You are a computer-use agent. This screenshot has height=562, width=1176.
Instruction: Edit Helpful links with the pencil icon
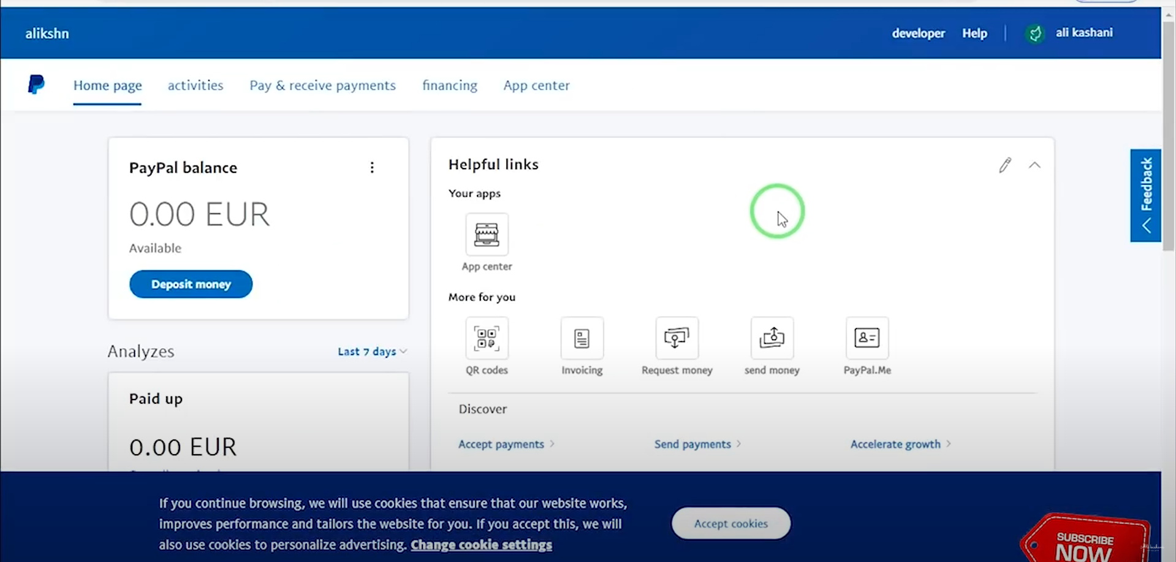pos(1005,165)
